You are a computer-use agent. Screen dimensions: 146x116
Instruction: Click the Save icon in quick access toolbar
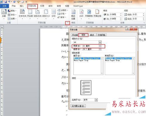[6, 2]
